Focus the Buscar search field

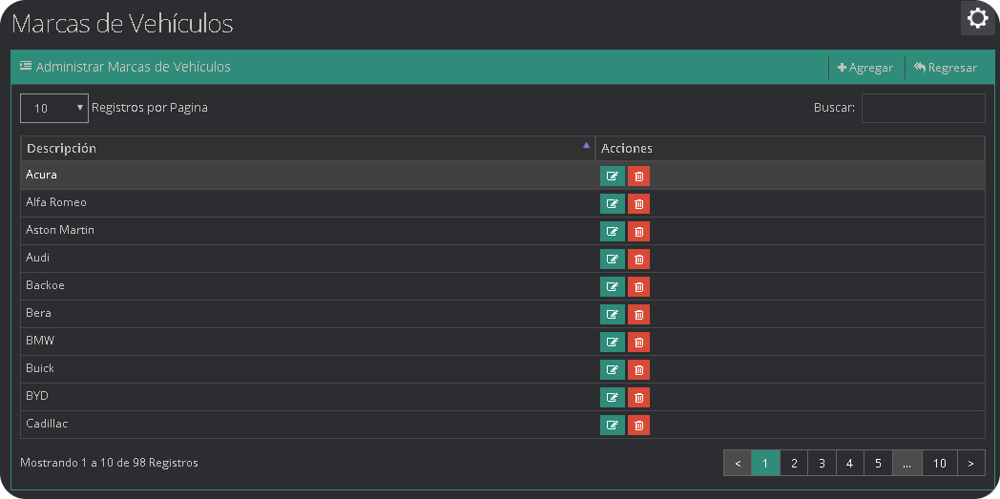[923, 109]
